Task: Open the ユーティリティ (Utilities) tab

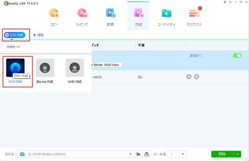Action: click(166, 16)
